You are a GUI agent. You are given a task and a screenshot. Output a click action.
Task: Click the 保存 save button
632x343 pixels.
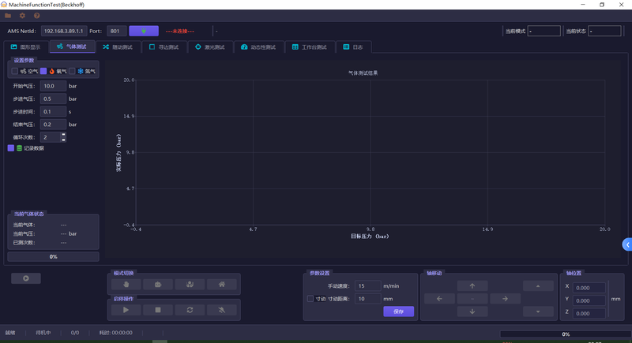(x=398, y=311)
